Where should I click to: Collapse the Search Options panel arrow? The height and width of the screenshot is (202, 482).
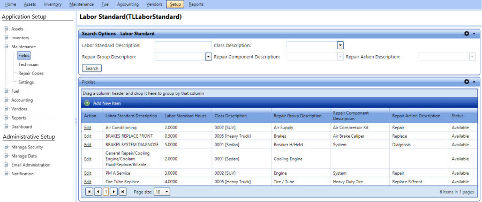[x=474, y=34]
